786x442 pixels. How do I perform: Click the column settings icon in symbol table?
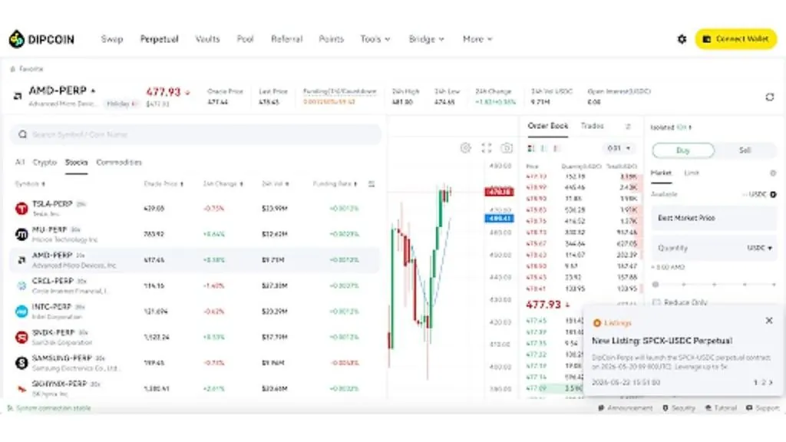[x=372, y=184]
